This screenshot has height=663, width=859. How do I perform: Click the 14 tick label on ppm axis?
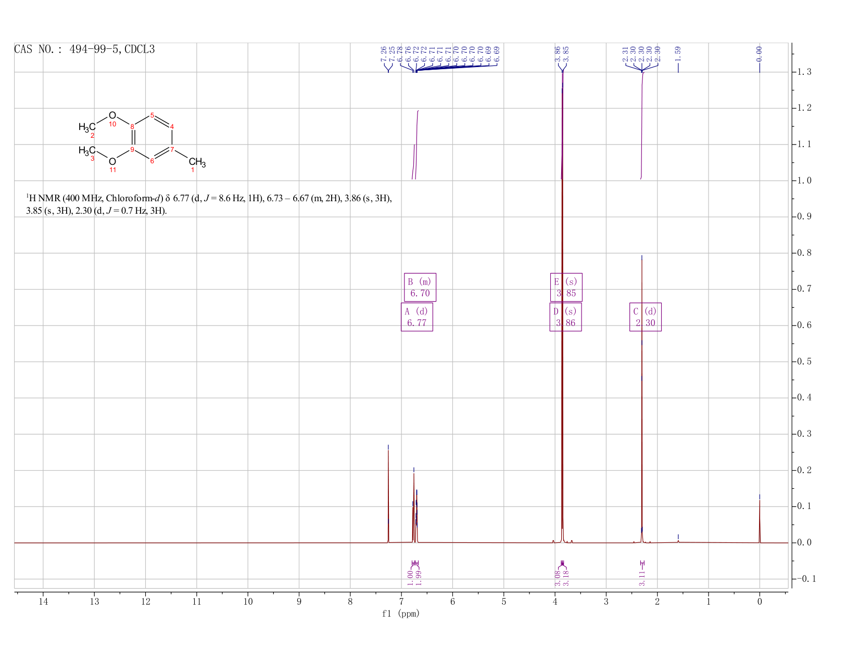coord(43,602)
